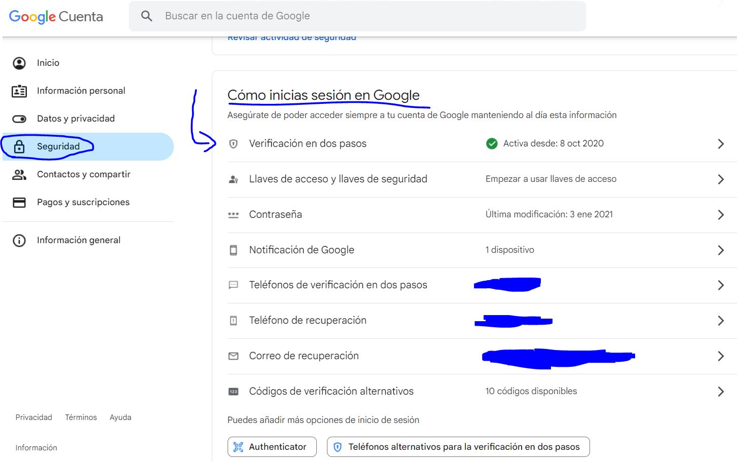Open the Llaves de acceso row chevron

click(x=721, y=179)
